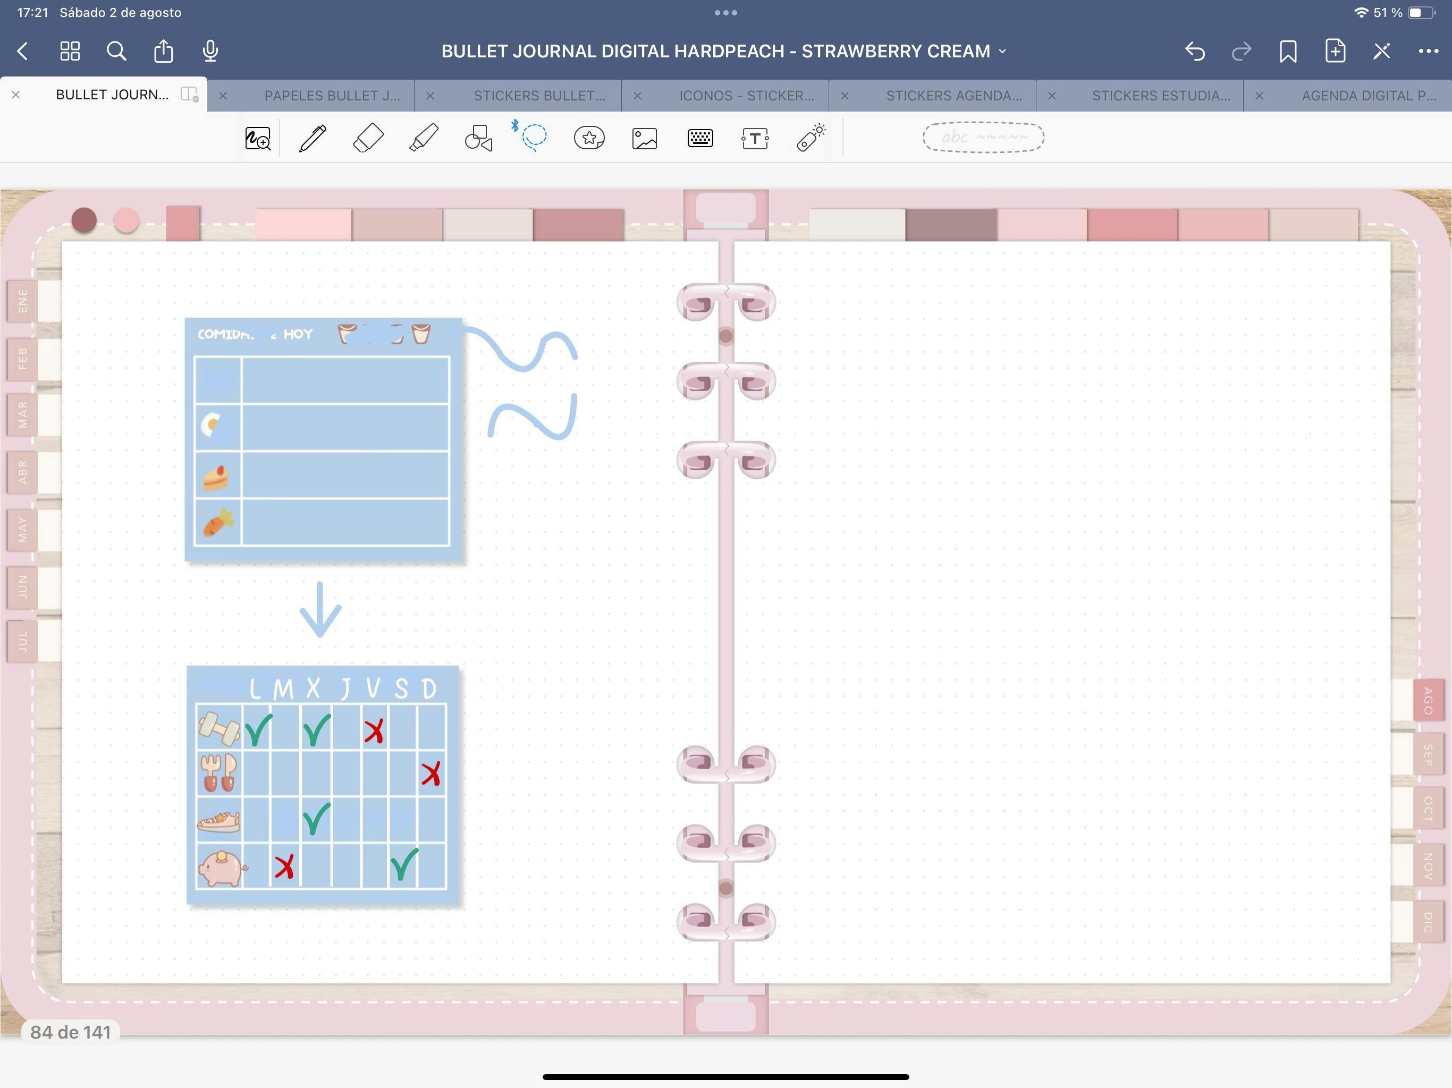Open the Zoom window tool
The height and width of the screenshot is (1088, 1452).
click(257, 139)
